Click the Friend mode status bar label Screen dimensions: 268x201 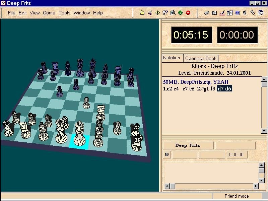pyautogui.click(x=237, y=196)
